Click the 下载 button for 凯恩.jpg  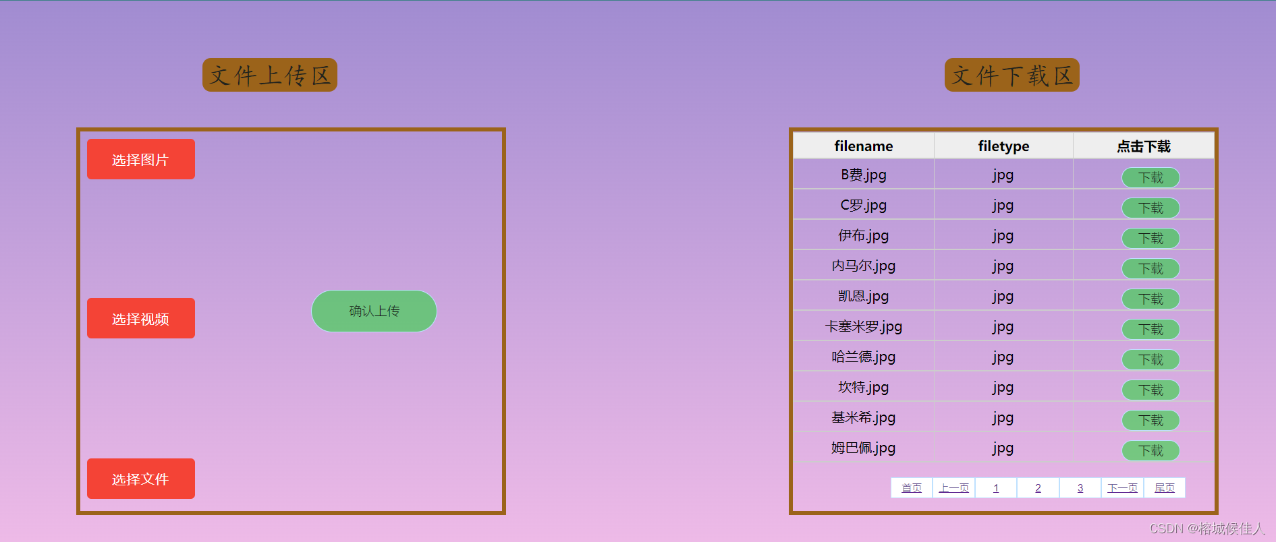point(1150,299)
